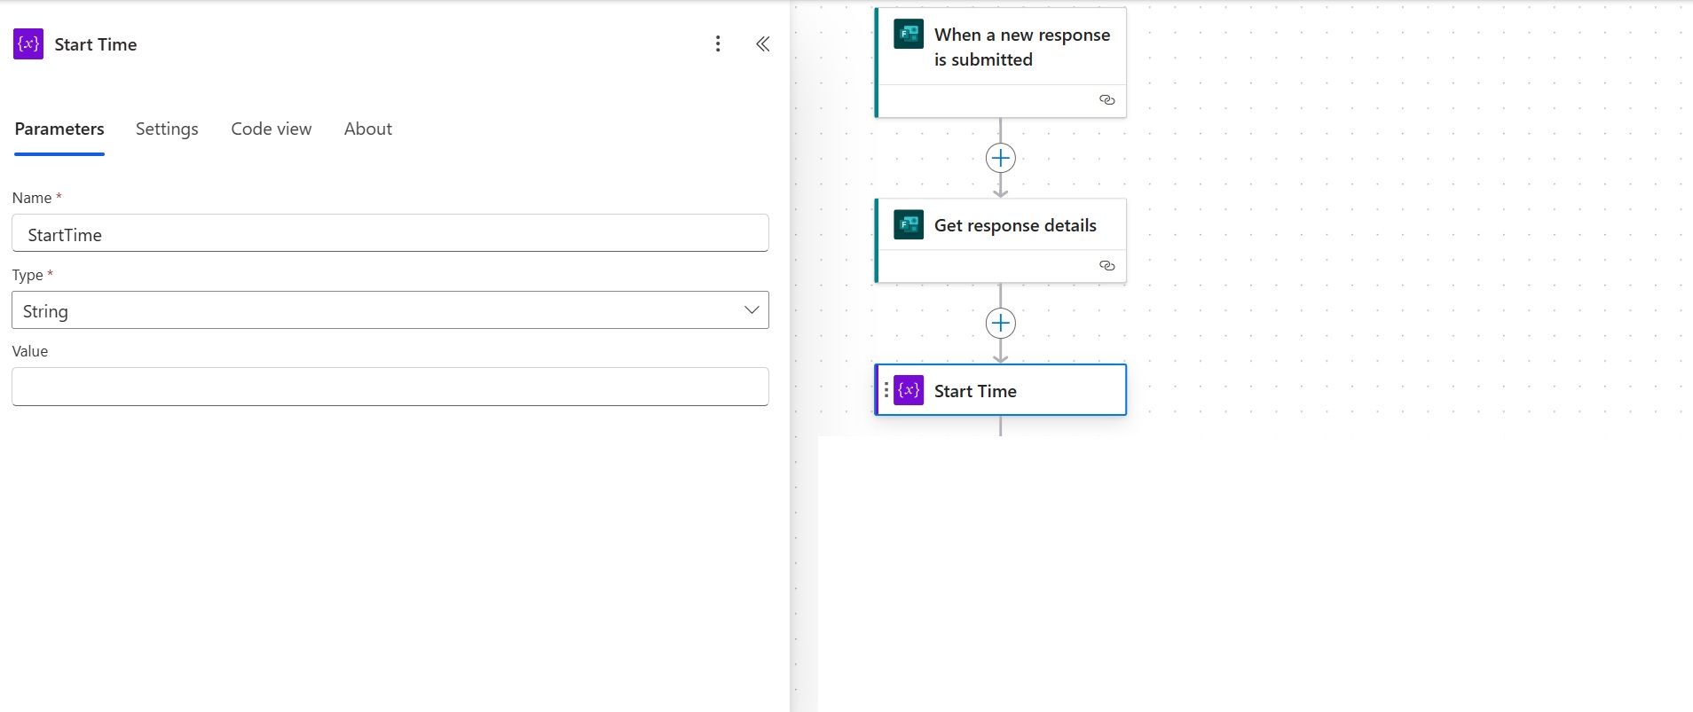Switch to the Settings tab
Image resolution: width=1693 pixels, height=712 pixels.
pos(167,129)
